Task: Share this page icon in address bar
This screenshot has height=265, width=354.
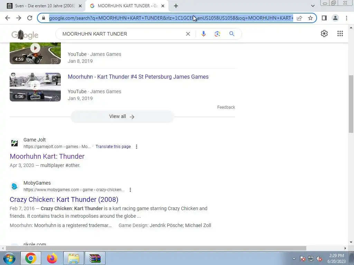Action: 299,18
